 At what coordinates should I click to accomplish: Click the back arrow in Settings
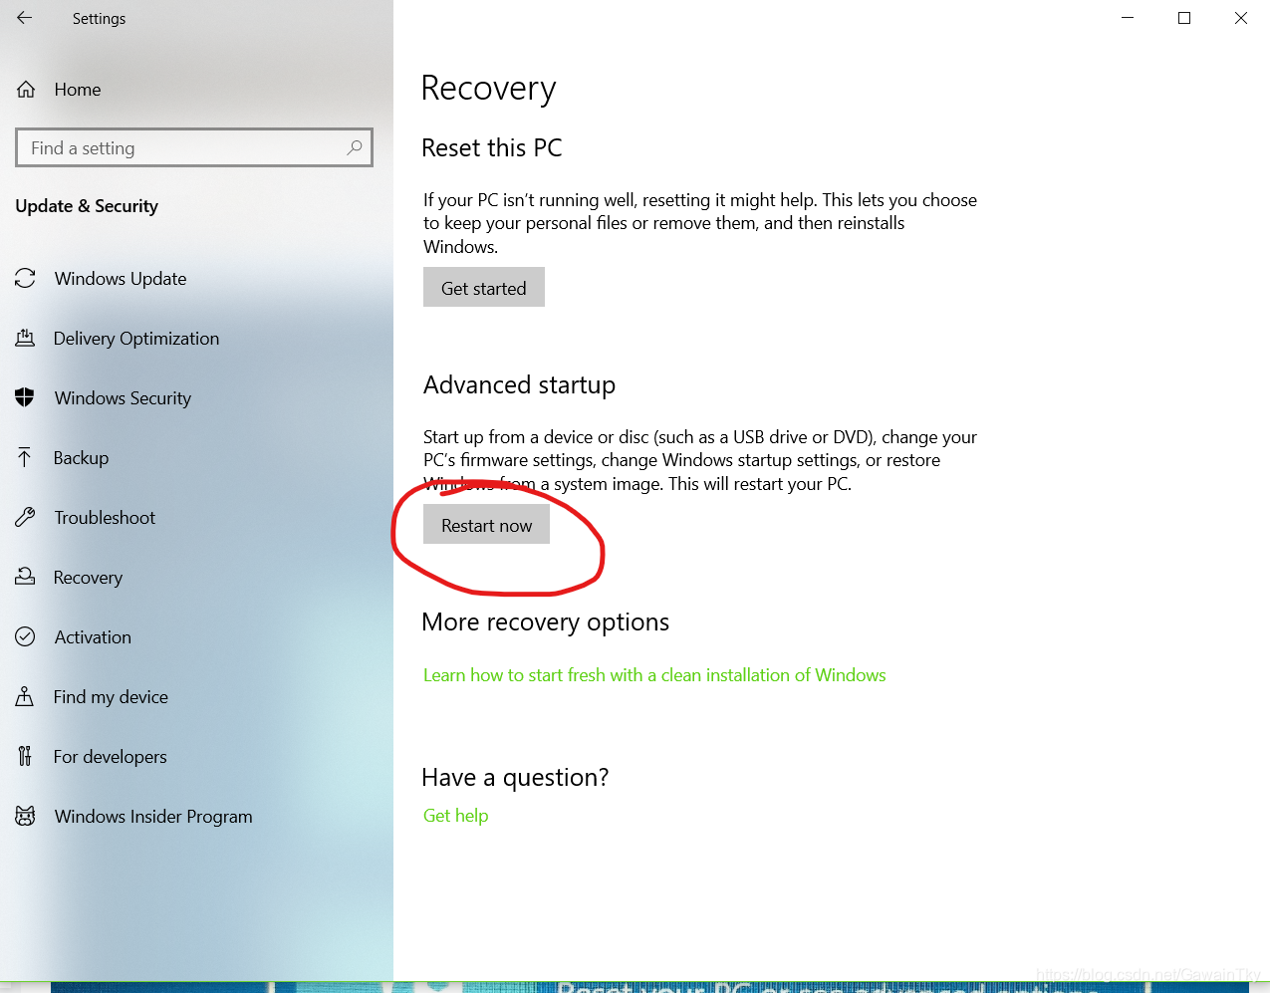click(25, 18)
